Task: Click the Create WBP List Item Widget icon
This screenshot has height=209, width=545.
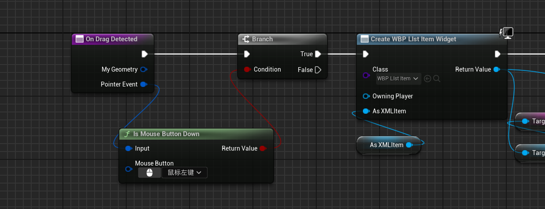Action: pyautogui.click(x=365, y=39)
